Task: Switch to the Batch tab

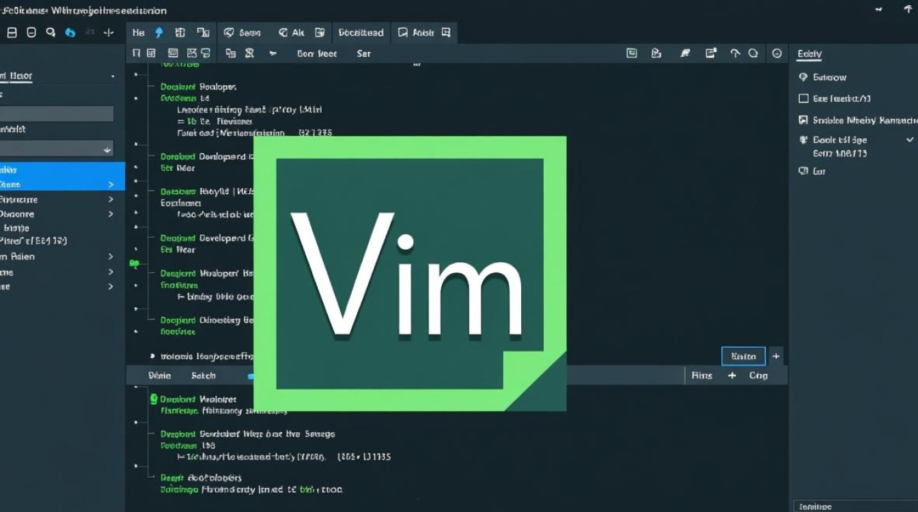Action: click(x=203, y=375)
